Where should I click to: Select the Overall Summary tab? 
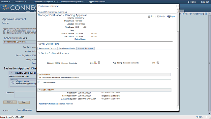[x=85, y=48]
